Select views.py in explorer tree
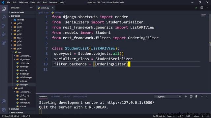Viewport: 211px width, 118px height. click(22, 85)
